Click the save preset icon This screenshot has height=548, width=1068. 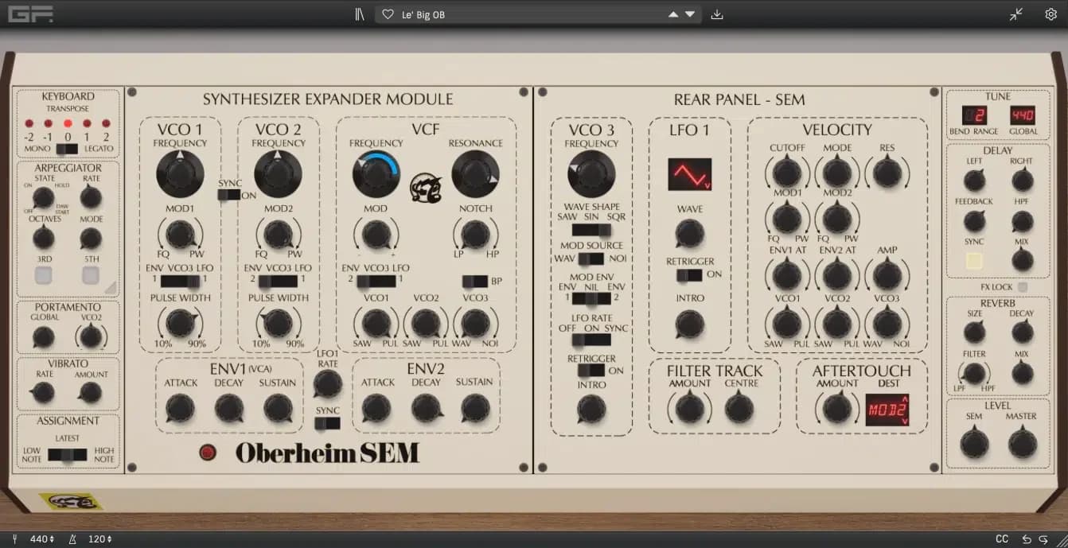(717, 14)
